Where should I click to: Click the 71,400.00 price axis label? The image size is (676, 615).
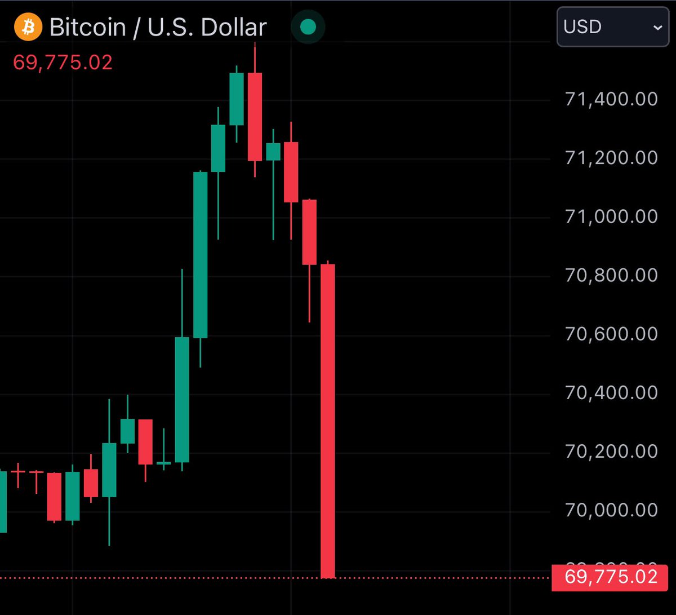pos(611,99)
